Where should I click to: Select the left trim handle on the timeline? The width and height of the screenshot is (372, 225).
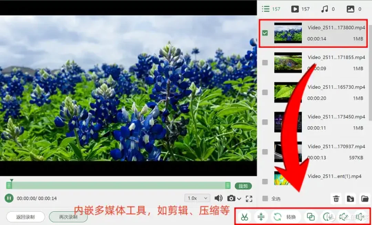[9, 185]
